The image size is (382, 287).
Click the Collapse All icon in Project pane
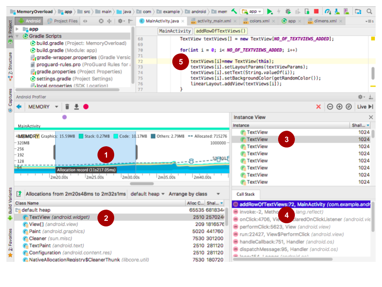[109, 21]
